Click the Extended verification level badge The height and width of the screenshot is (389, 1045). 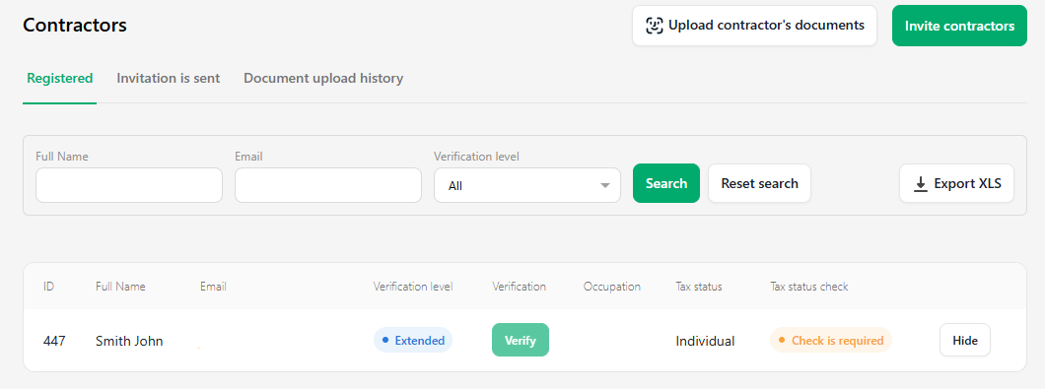(413, 341)
